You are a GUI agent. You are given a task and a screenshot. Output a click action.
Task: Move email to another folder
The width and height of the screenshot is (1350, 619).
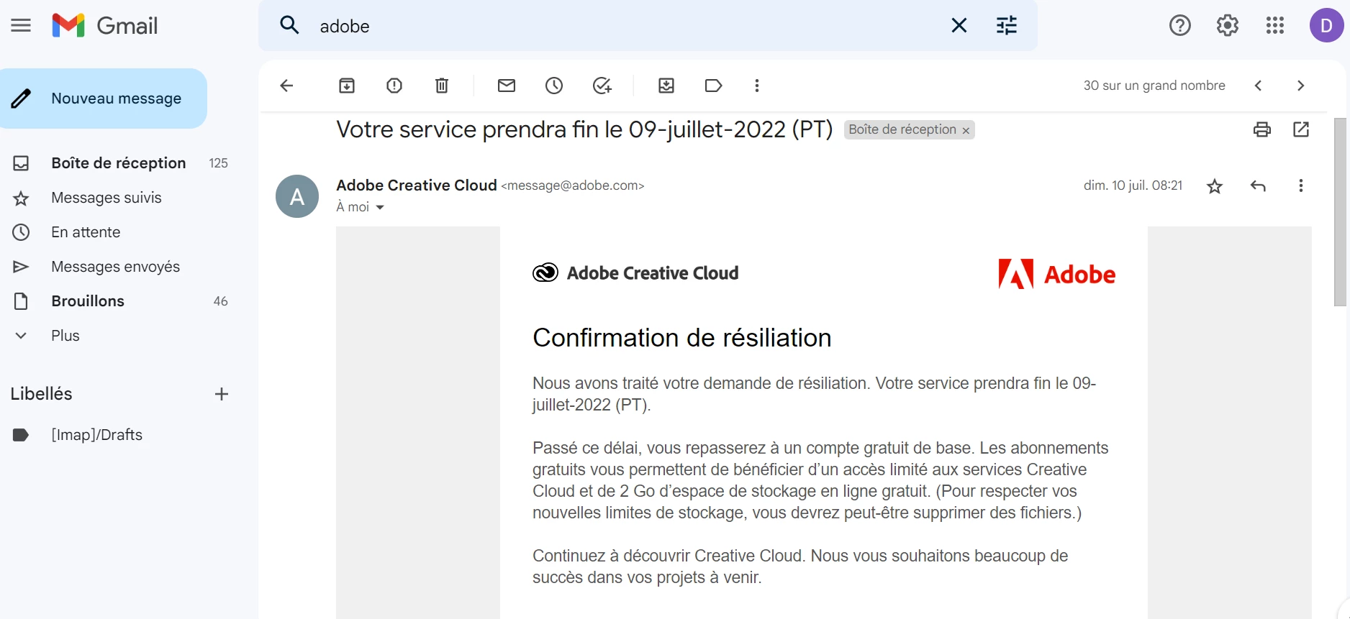[x=666, y=86]
